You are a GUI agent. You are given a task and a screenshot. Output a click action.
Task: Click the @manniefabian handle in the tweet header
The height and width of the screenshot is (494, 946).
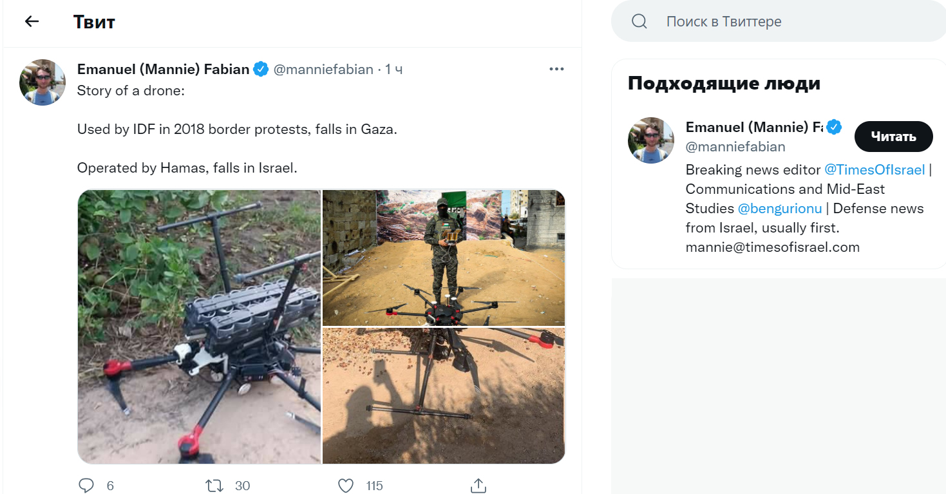(323, 70)
